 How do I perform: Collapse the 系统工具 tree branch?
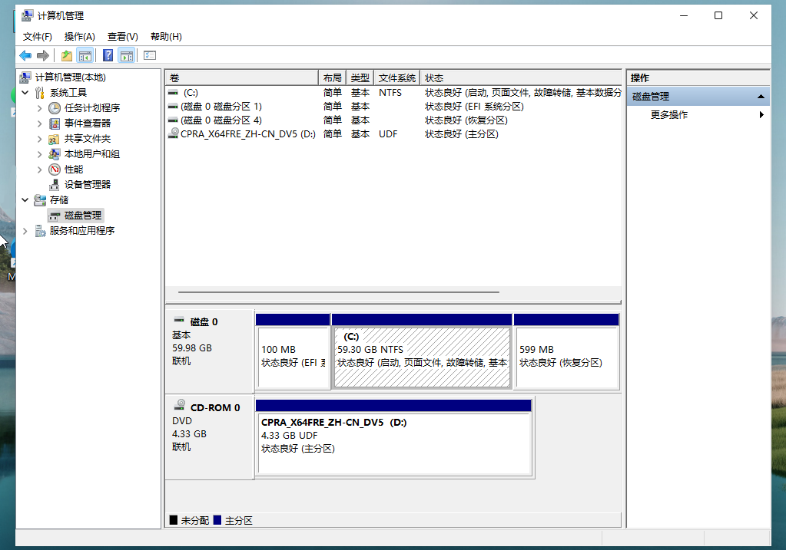tap(25, 92)
